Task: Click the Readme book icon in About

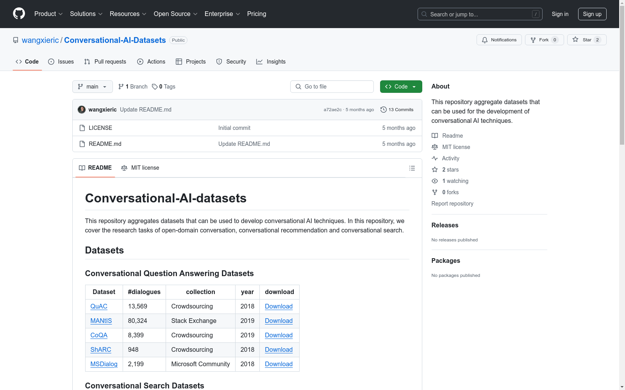Action: pyautogui.click(x=435, y=136)
